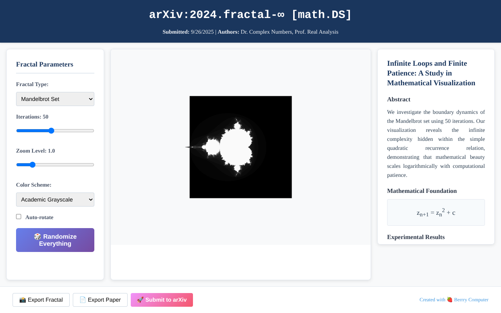This screenshot has height=313, width=501.
Task: Click the arXiv paper title header
Action: pos(250,14)
